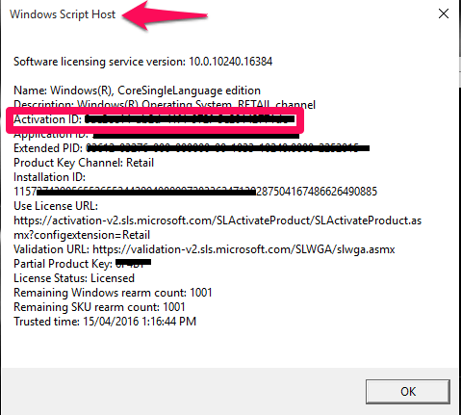The image size is (461, 415).
Task: Click the Activation ID label
Action: coord(48,119)
